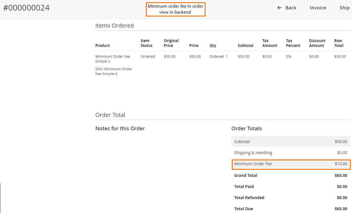Click the Items Ordered section heading
Viewport: 352px width, 213px height.
pyautogui.click(x=114, y=26)
